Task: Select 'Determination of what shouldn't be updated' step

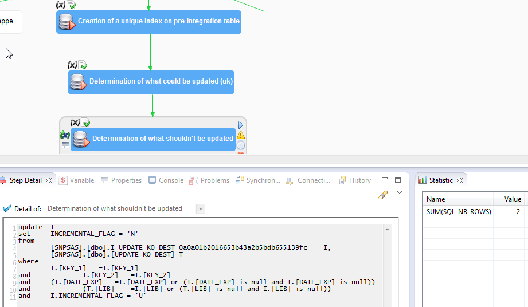Action: coord(153,139)
